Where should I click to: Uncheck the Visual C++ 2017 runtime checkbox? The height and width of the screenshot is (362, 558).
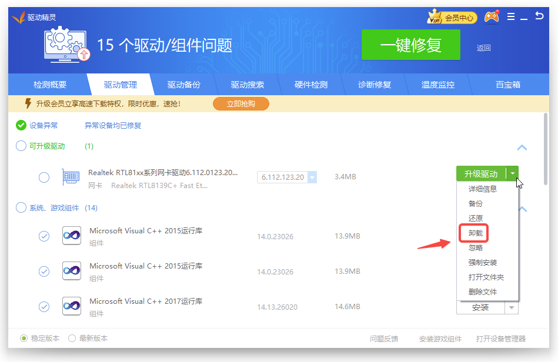coord(44,307)
